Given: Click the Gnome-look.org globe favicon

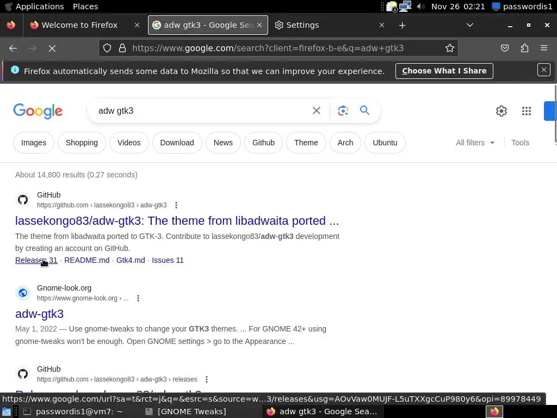Looking at the screenshot, I should click(23, 293).
